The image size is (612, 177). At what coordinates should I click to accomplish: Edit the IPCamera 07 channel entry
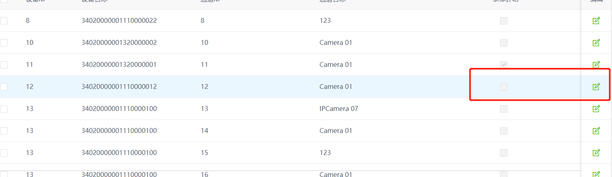pyautogui.click(x=596, y=109)
